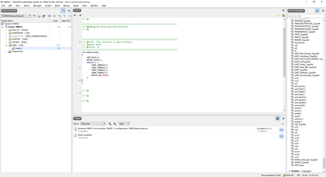Open the Output panel overflow chevron
The height and width of the screenshot is (177, 326).
[283, 124]
